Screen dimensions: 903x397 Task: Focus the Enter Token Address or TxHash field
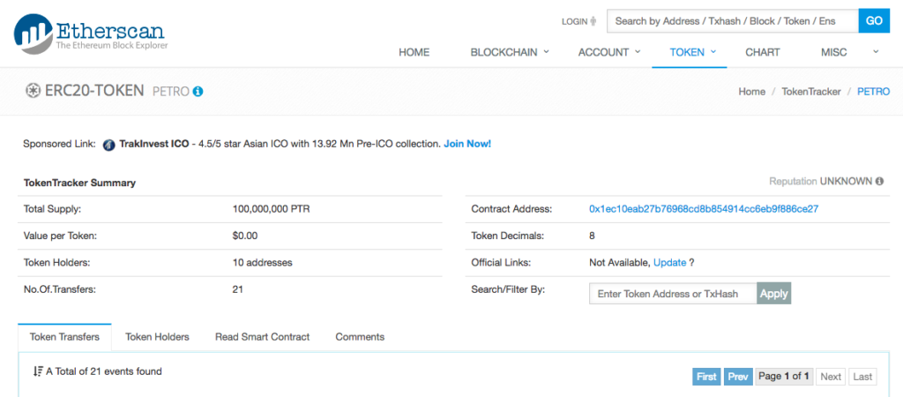point(673,293)
